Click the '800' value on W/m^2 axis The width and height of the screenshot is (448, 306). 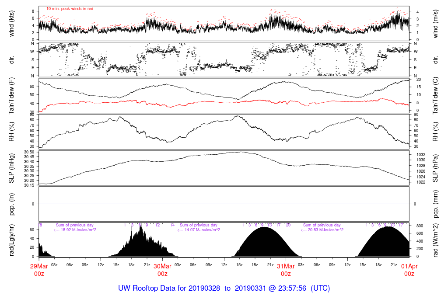420,226
